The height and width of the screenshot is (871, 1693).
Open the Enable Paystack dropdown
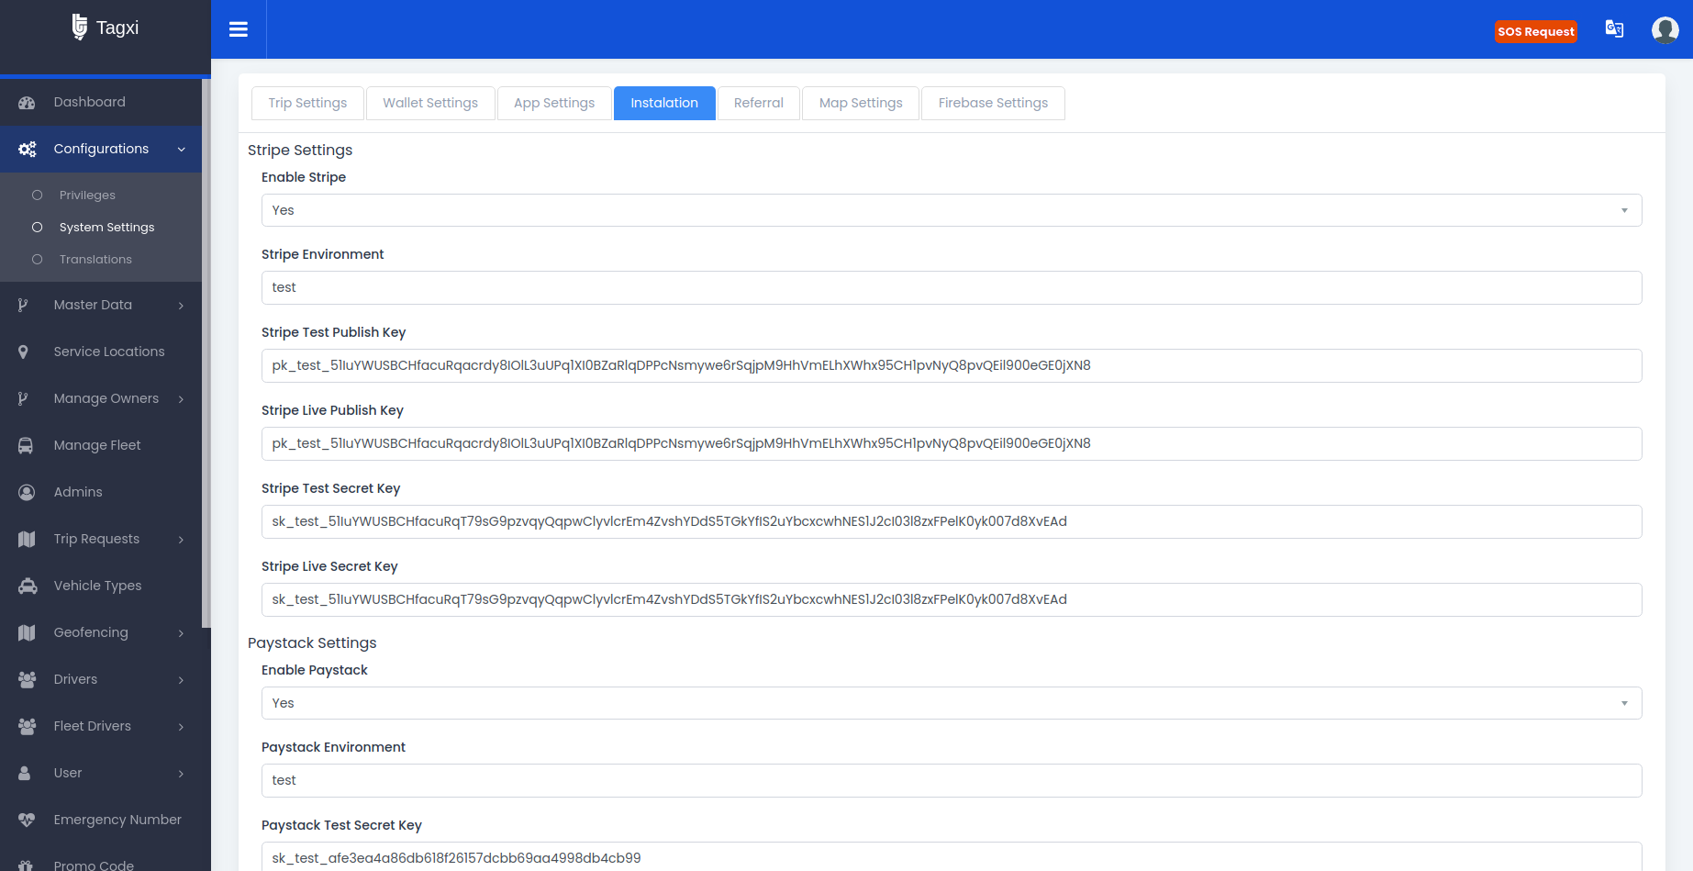pos(952,703)
